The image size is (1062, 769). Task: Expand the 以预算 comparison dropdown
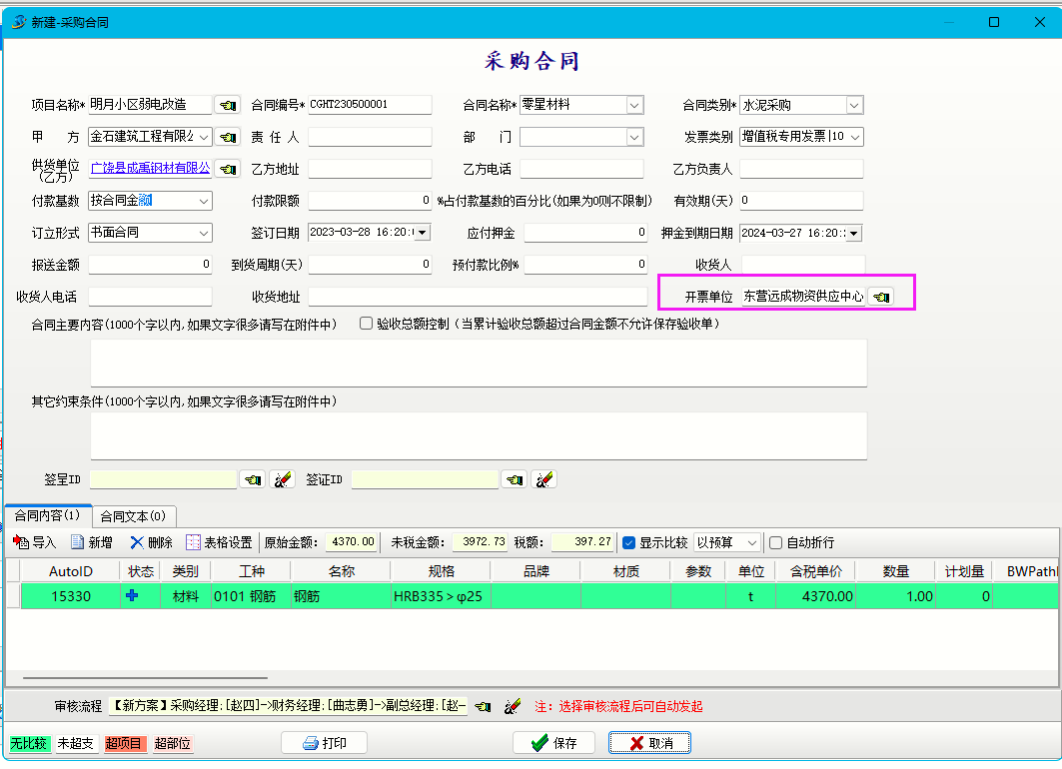(752, 542)
